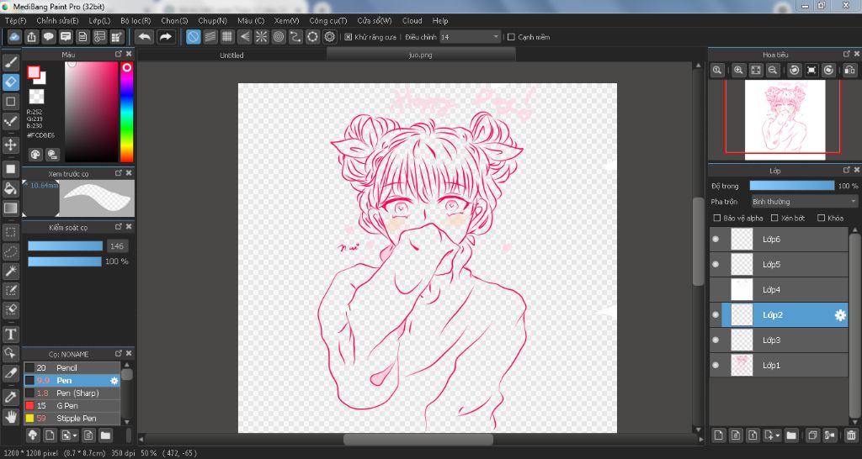Toggle the Khử răng cưa checkbox
Screen dimensions: 862x459
349,37
